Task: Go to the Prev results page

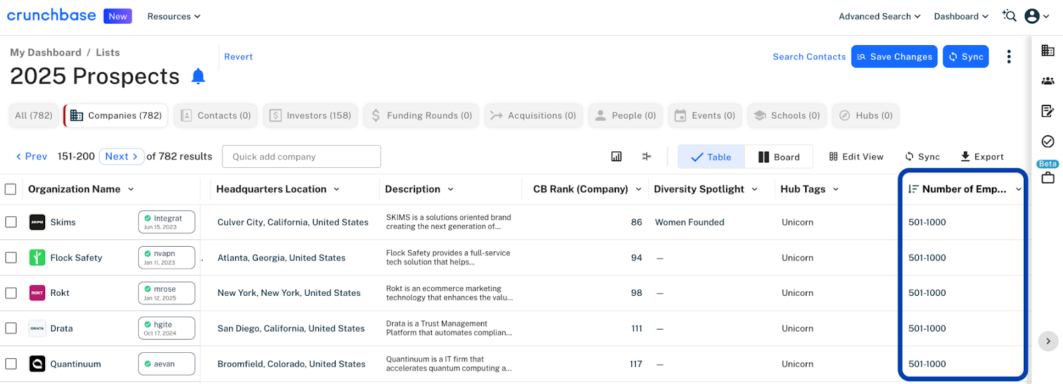Action: [x=31, y=157]
